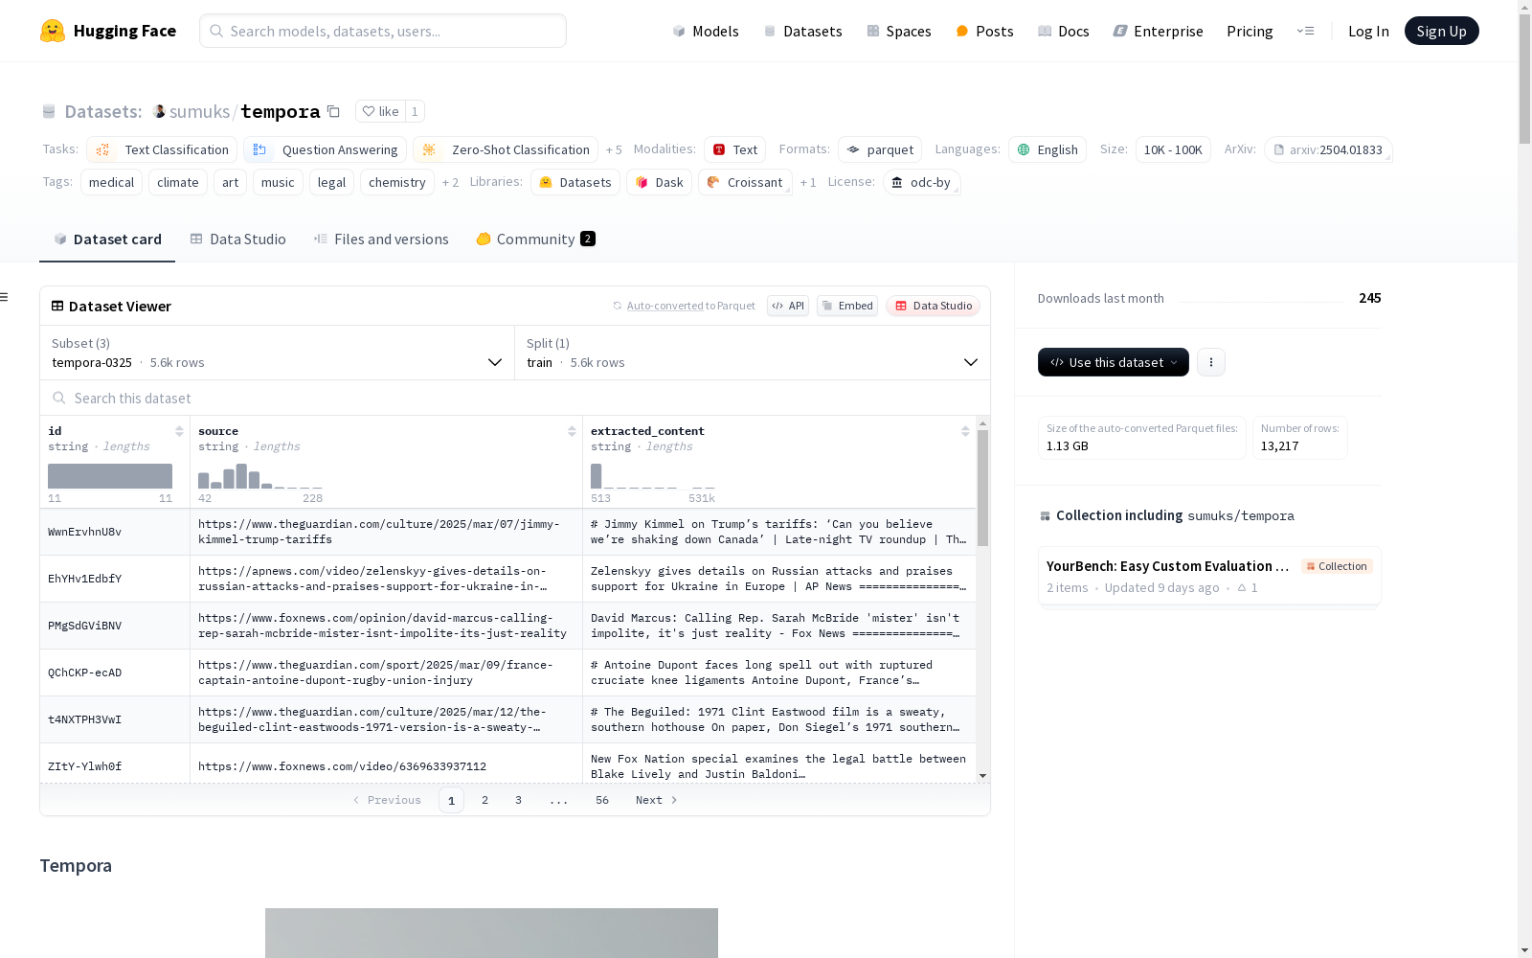
Task: Click the Zero-Shot Classification task tag
Action: (506, 149)
